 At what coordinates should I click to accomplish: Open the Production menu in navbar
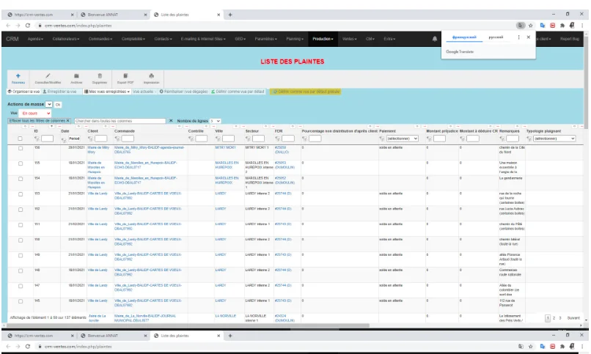[323, 38]
